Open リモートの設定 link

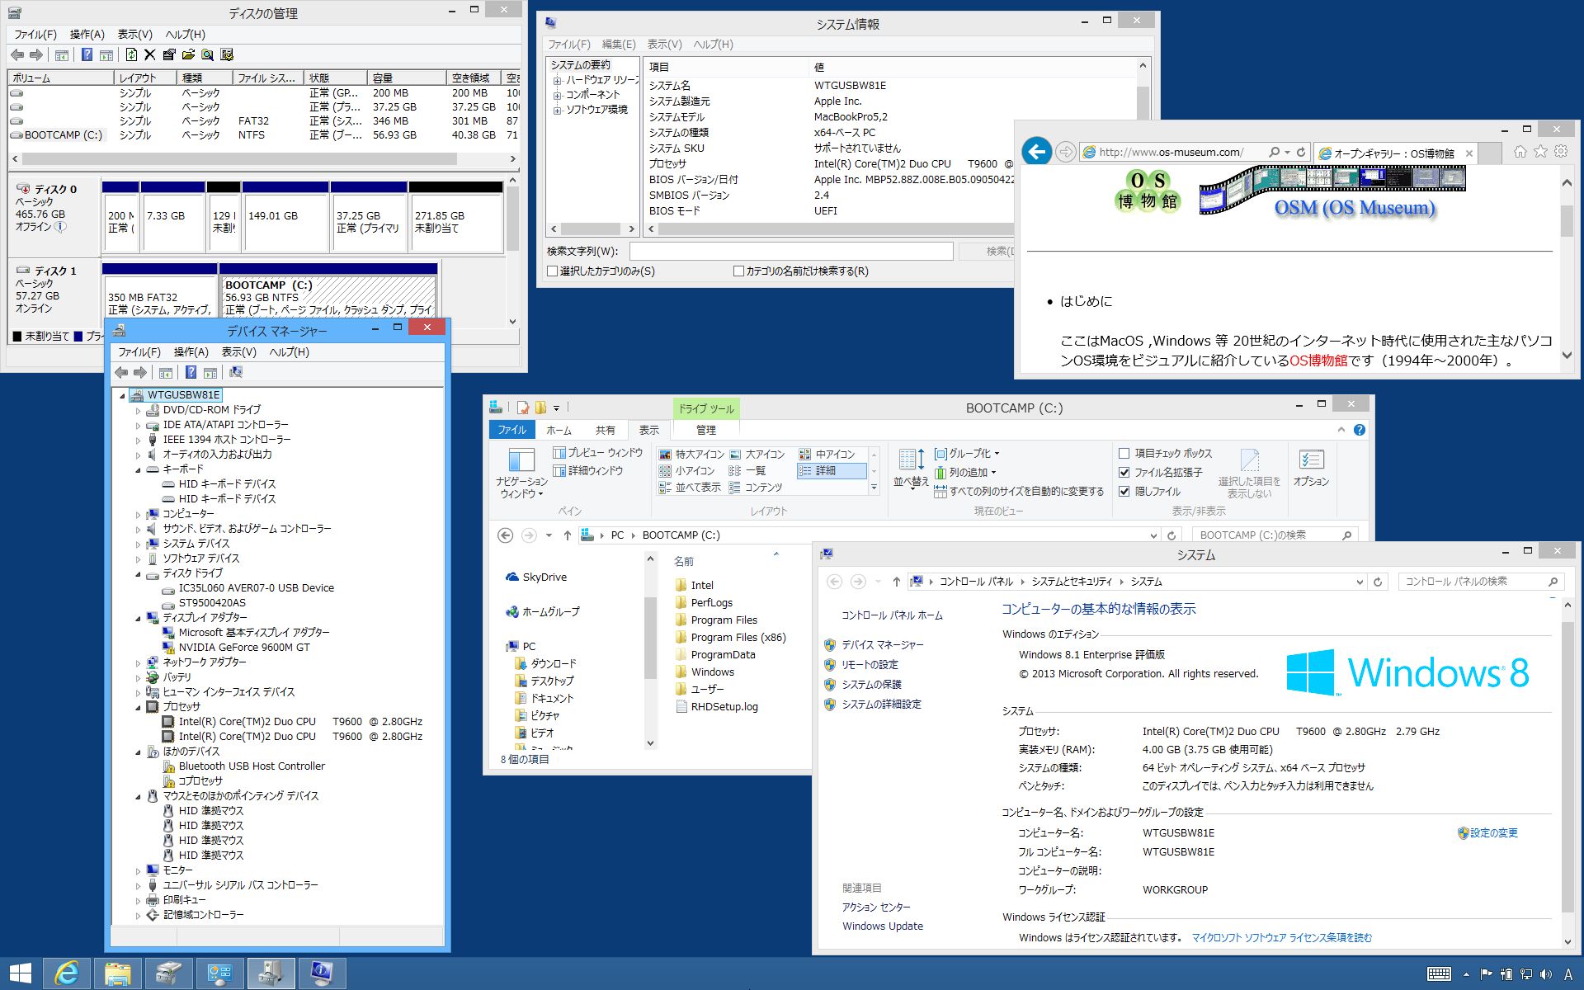point(870,665)
